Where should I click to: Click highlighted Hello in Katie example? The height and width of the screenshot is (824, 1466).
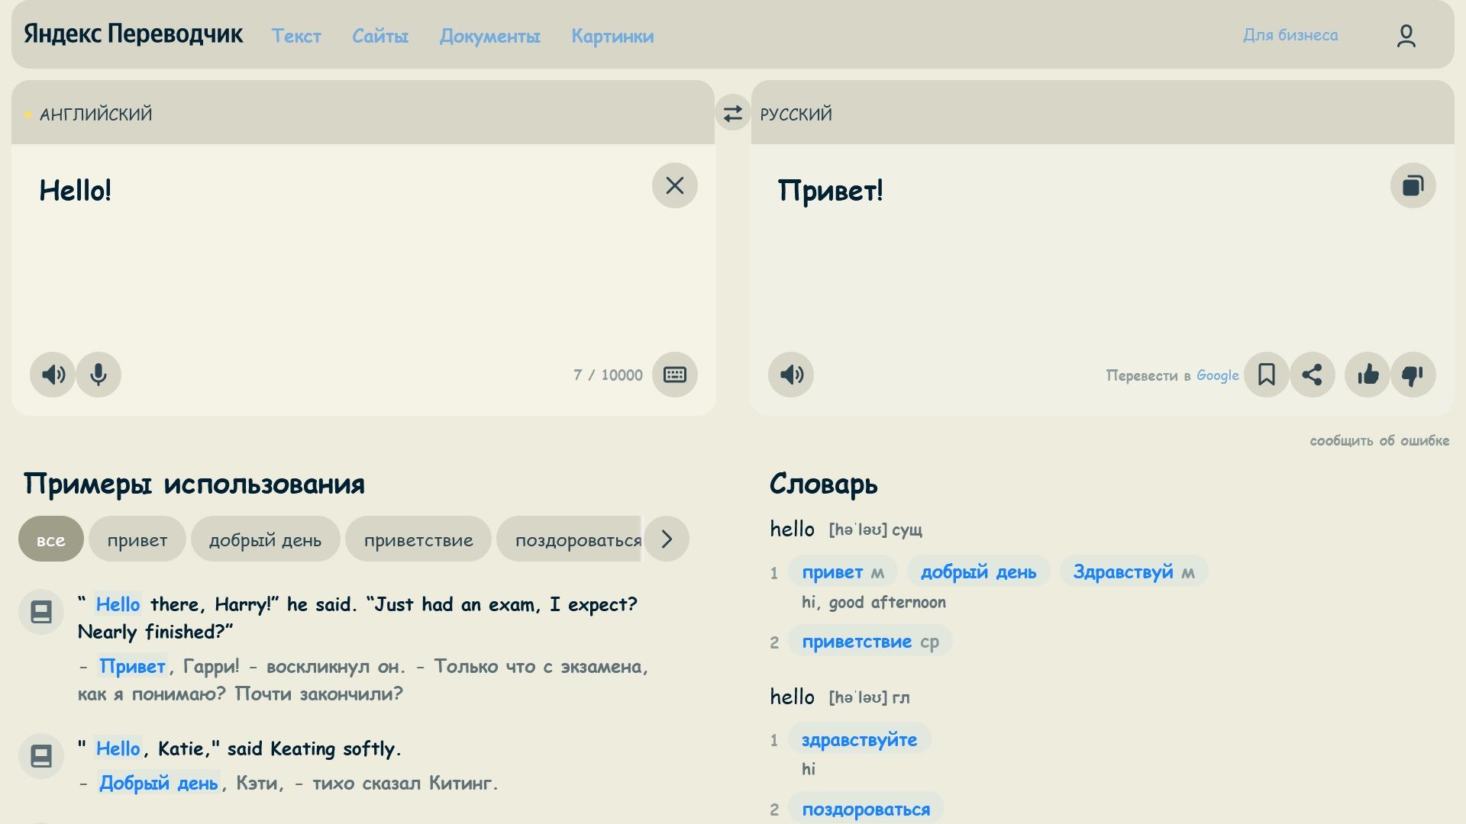click(118, 748)
